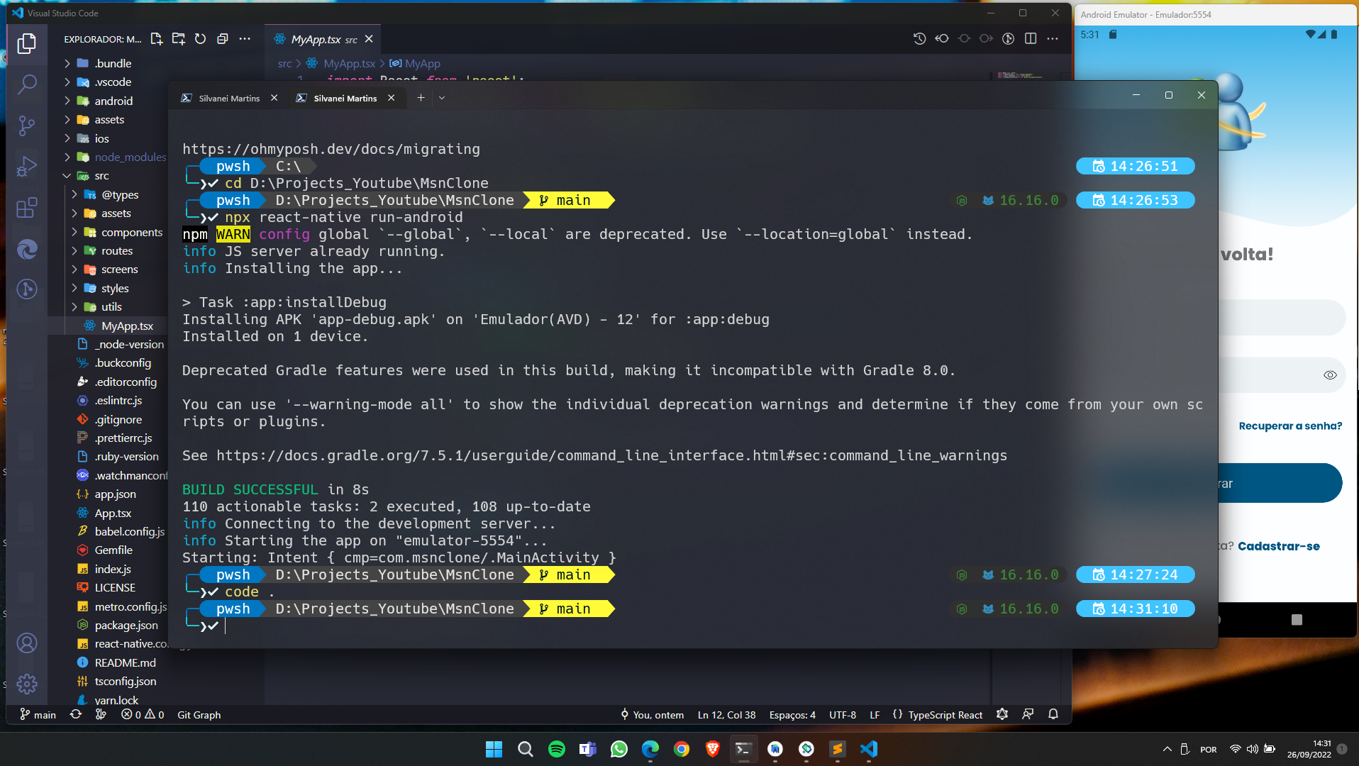Split the editor using the toolbar icon

(x=1030, y=39)
